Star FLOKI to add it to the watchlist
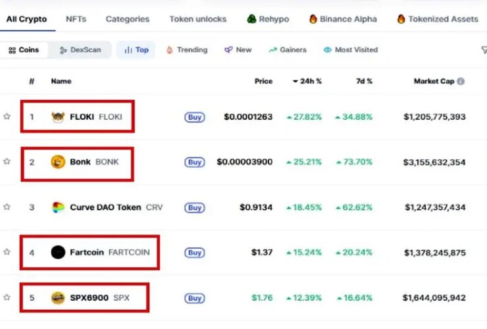Screen dimensions: 487x329 [7, 116]
